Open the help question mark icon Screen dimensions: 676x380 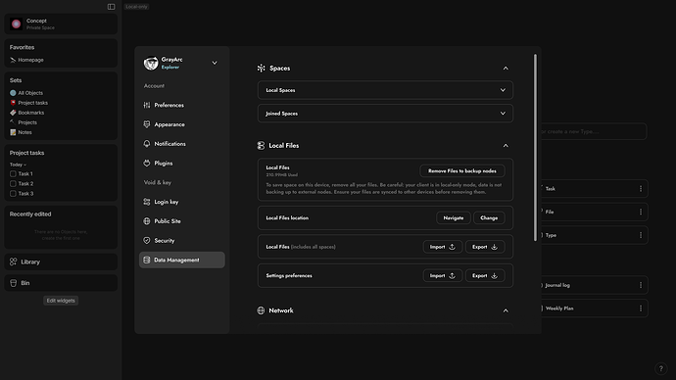pyautogui.click(x=660, y=369)
